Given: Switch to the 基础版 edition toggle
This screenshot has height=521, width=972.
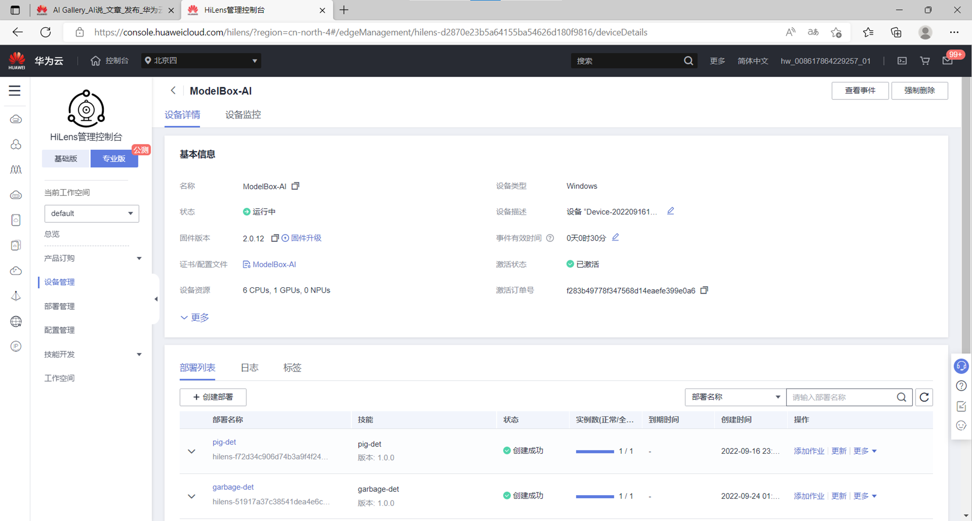Looking at the screenshot, I should [66, 159].
